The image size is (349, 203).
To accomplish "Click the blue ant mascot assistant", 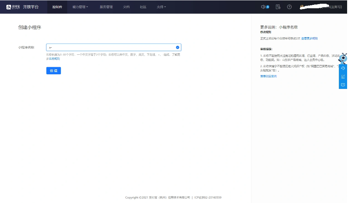I will click(344, 59).
